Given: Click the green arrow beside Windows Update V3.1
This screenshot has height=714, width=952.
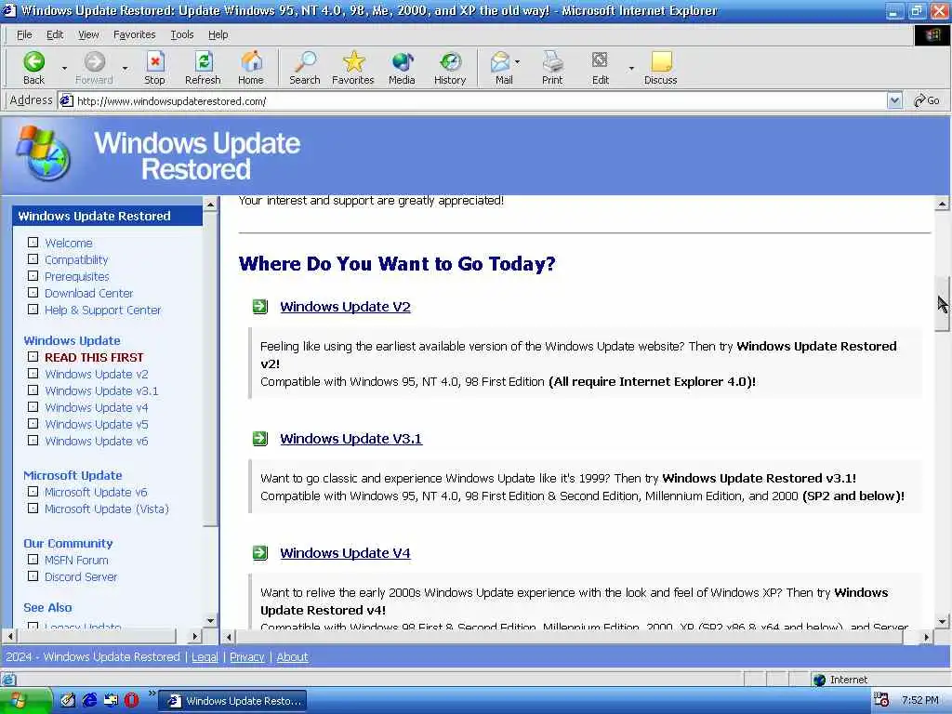Looking at the screenshot, I should pos(260,439).
